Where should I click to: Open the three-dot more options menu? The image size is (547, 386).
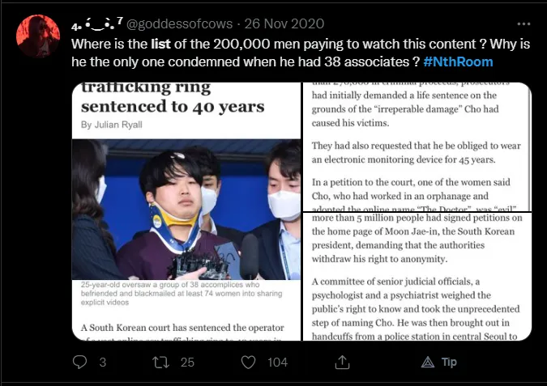click(524, 23)
